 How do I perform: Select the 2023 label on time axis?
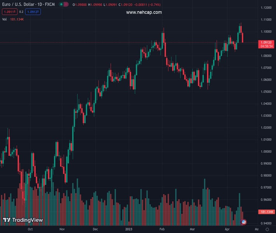(x=129, y=230)
